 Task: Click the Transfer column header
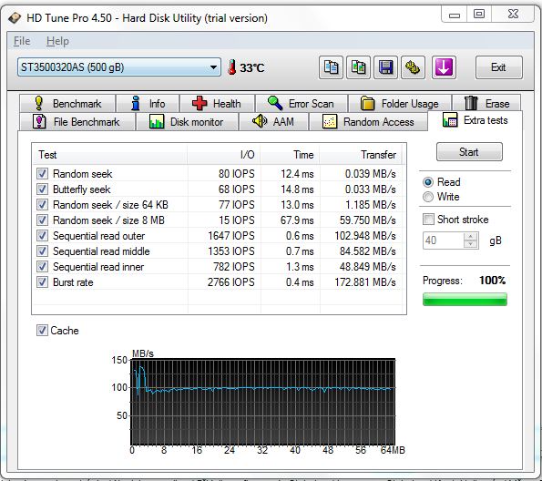point(362,155)
